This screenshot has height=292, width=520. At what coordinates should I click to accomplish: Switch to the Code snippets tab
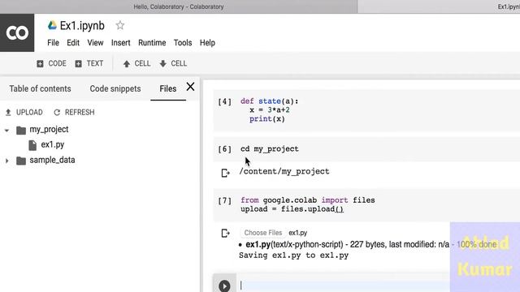(x=115, y=88)
